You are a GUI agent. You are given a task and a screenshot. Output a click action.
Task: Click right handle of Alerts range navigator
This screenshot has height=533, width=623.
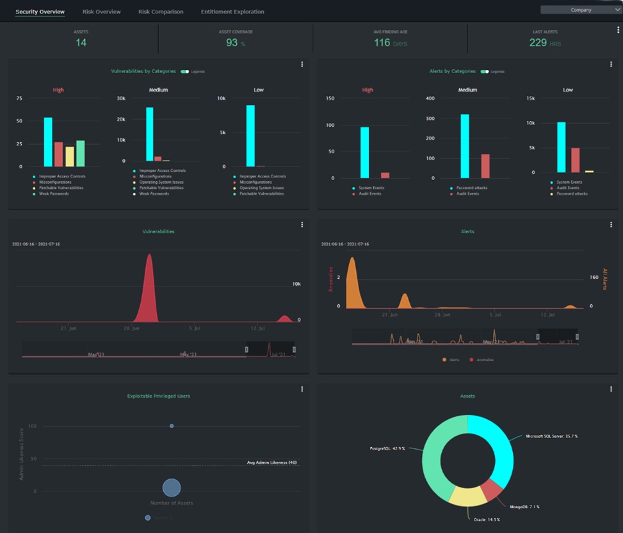[577, 337]
